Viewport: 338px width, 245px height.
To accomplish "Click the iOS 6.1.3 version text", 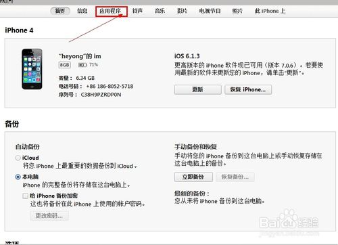I will pyautogui.click(x=187, y=56).
